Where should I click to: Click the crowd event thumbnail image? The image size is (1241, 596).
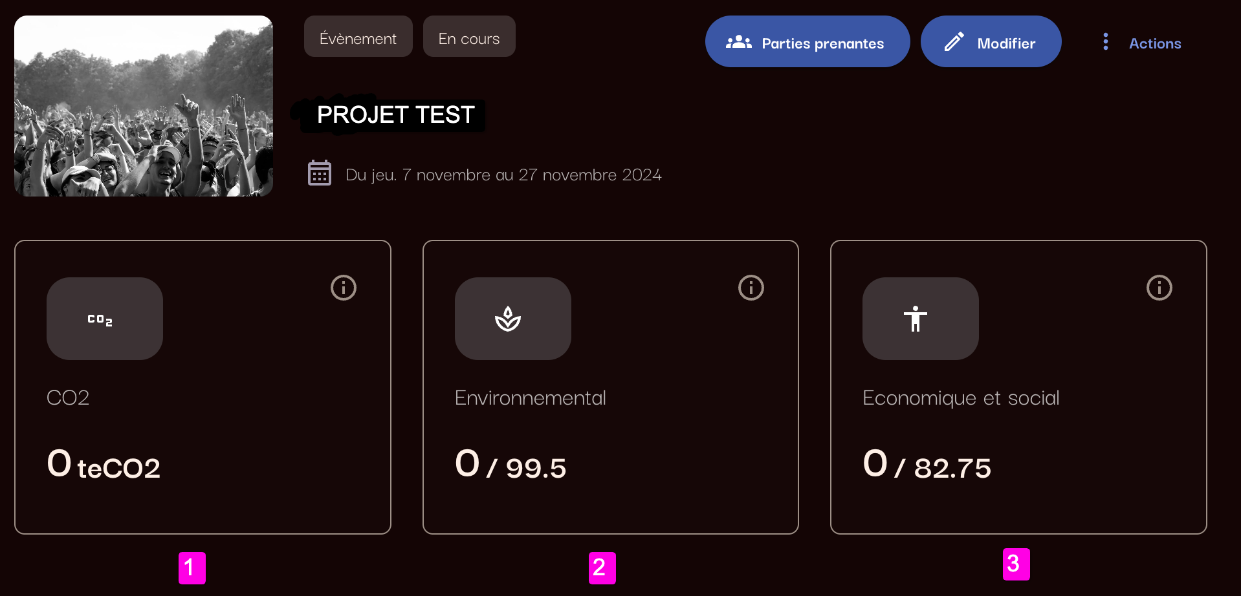[144, 106]
